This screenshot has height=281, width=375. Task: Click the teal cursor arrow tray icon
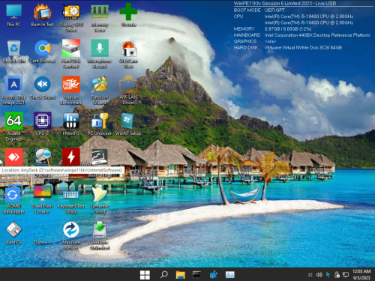tap(328, 275)
